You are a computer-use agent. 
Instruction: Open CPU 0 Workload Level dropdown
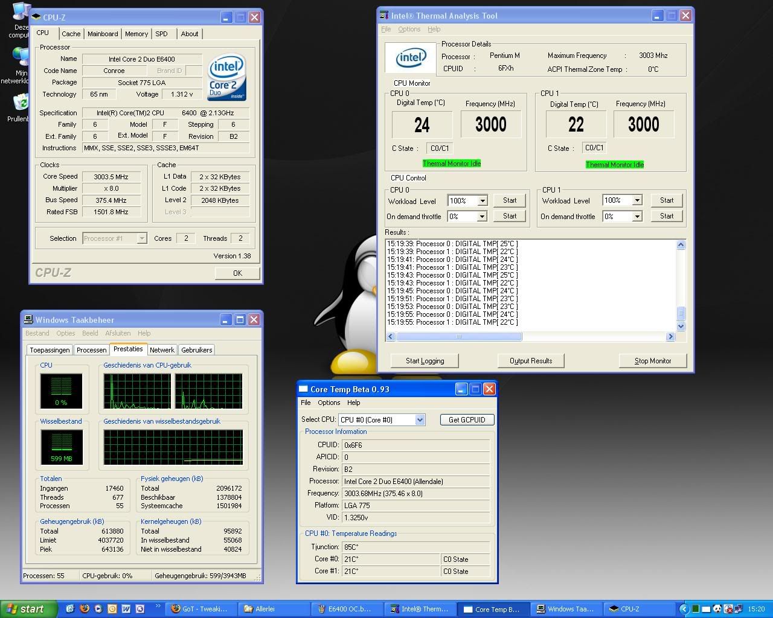point(482,200)
